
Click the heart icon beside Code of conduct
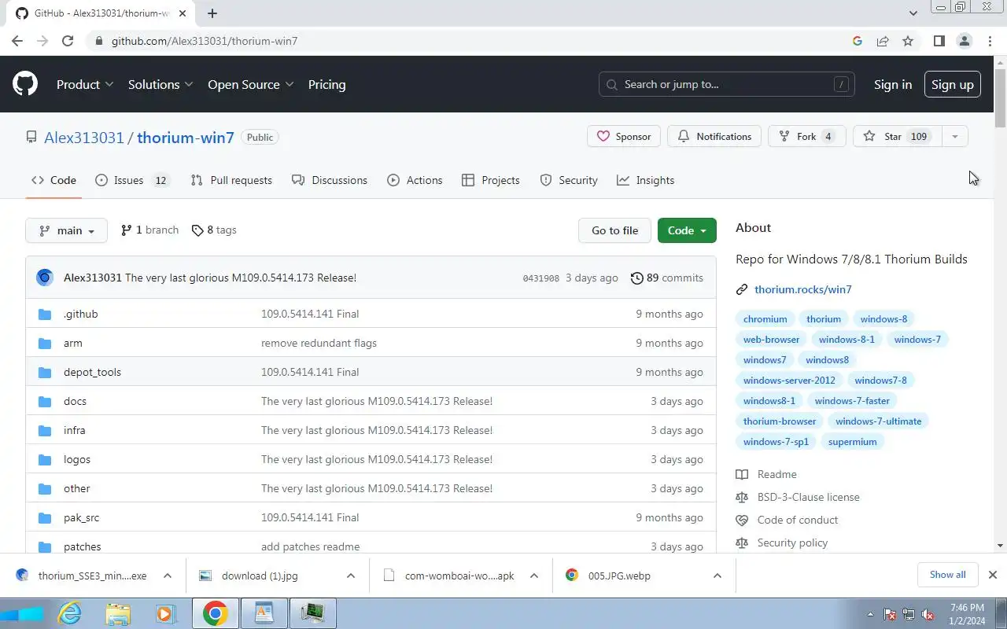pyautogui.click(x=742, y=520)
